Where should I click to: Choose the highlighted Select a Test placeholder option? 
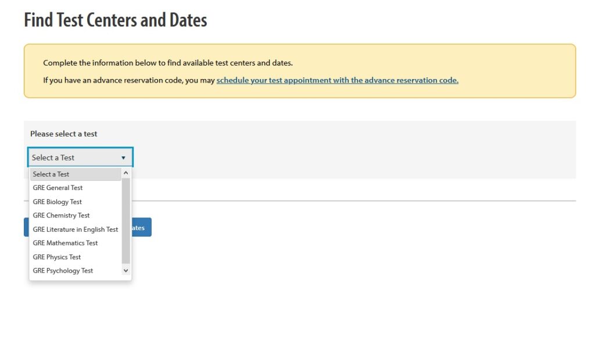75,174
